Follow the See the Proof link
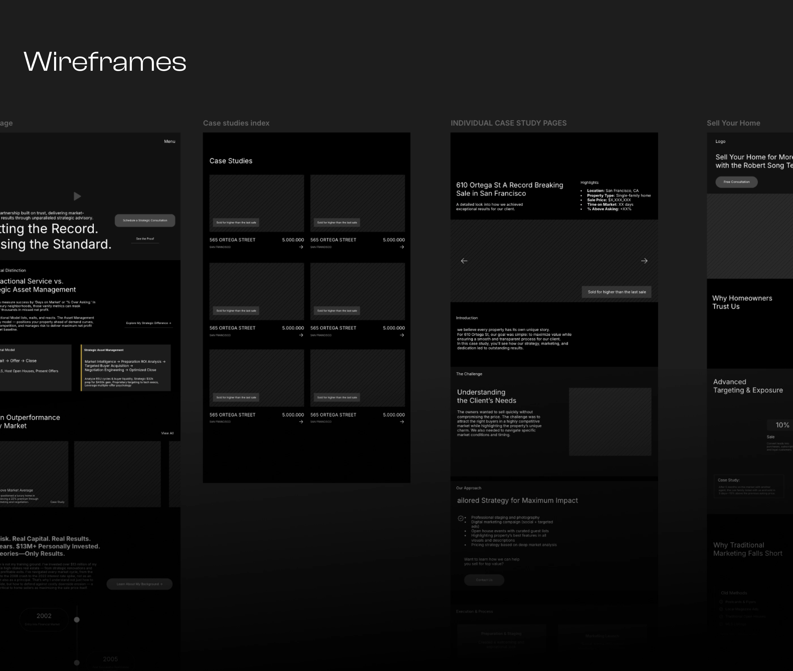793x671 pixels. coord(145,239)
